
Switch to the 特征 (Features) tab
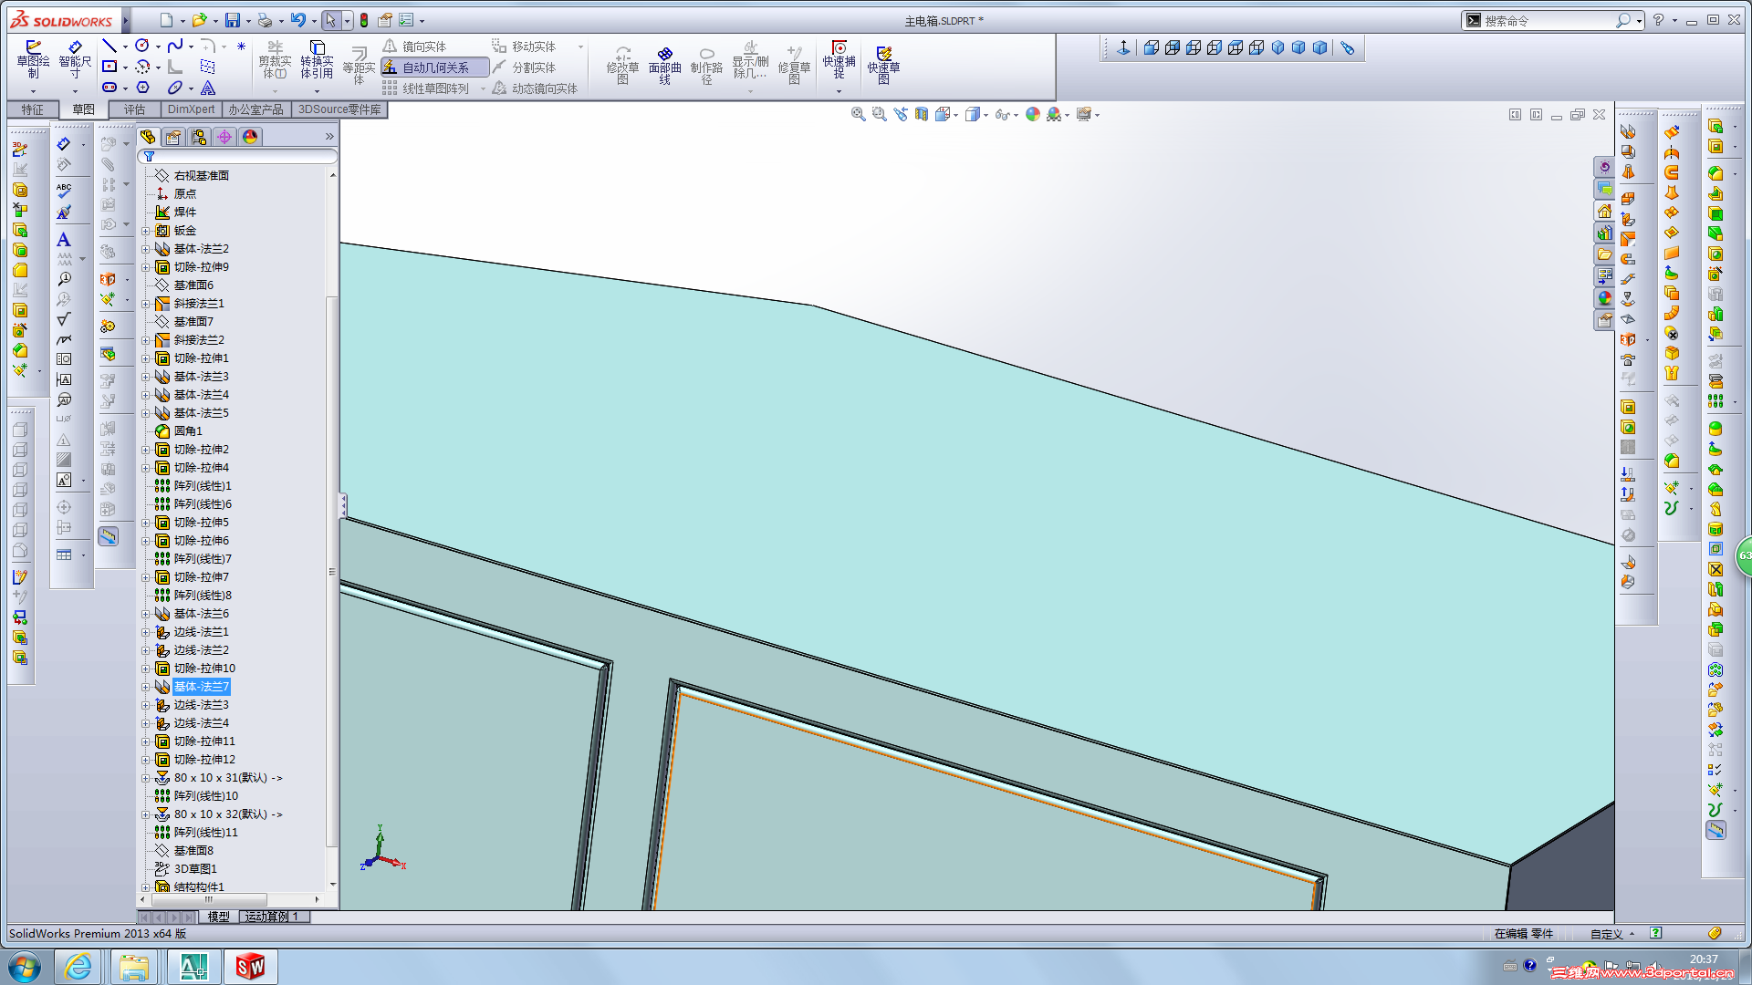33,109
